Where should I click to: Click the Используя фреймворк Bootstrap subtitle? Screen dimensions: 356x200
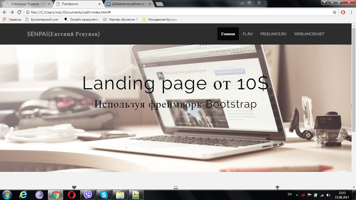coord(176,104)
